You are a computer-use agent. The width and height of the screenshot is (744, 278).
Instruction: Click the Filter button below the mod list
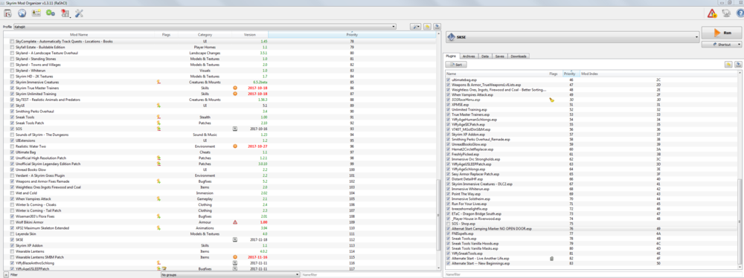6,275
